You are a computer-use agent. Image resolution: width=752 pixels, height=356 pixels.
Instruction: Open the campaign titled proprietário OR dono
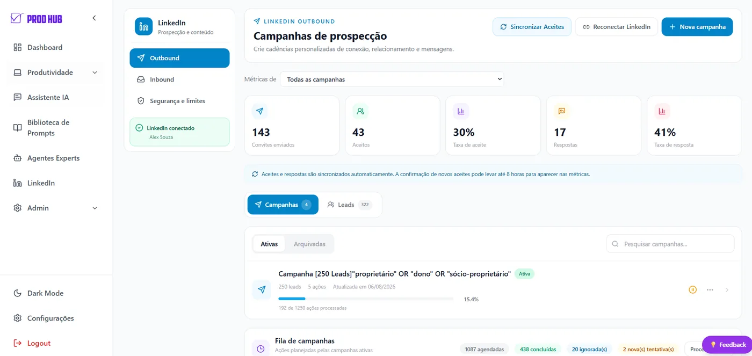click(394, 274)
